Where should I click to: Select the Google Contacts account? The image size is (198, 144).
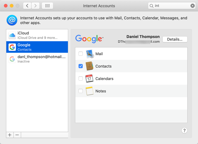pyautogui.click(x=37, y=47)
